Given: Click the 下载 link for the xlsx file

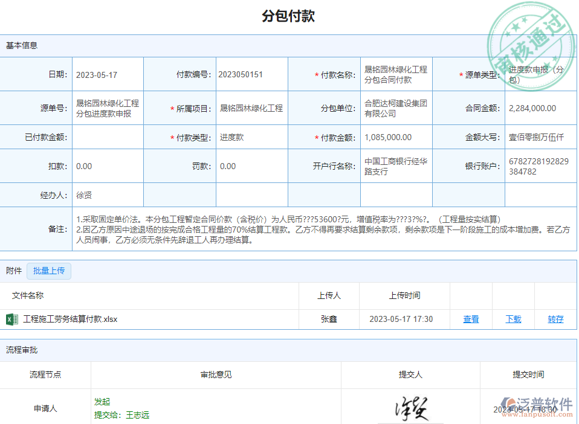Looking at the screenshot, I should [513, 319].
